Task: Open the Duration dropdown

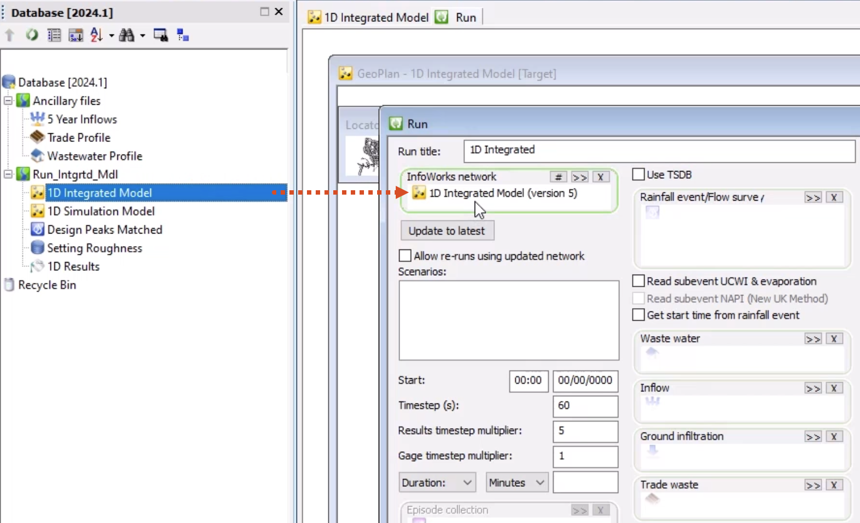Action: coord(437,482)
